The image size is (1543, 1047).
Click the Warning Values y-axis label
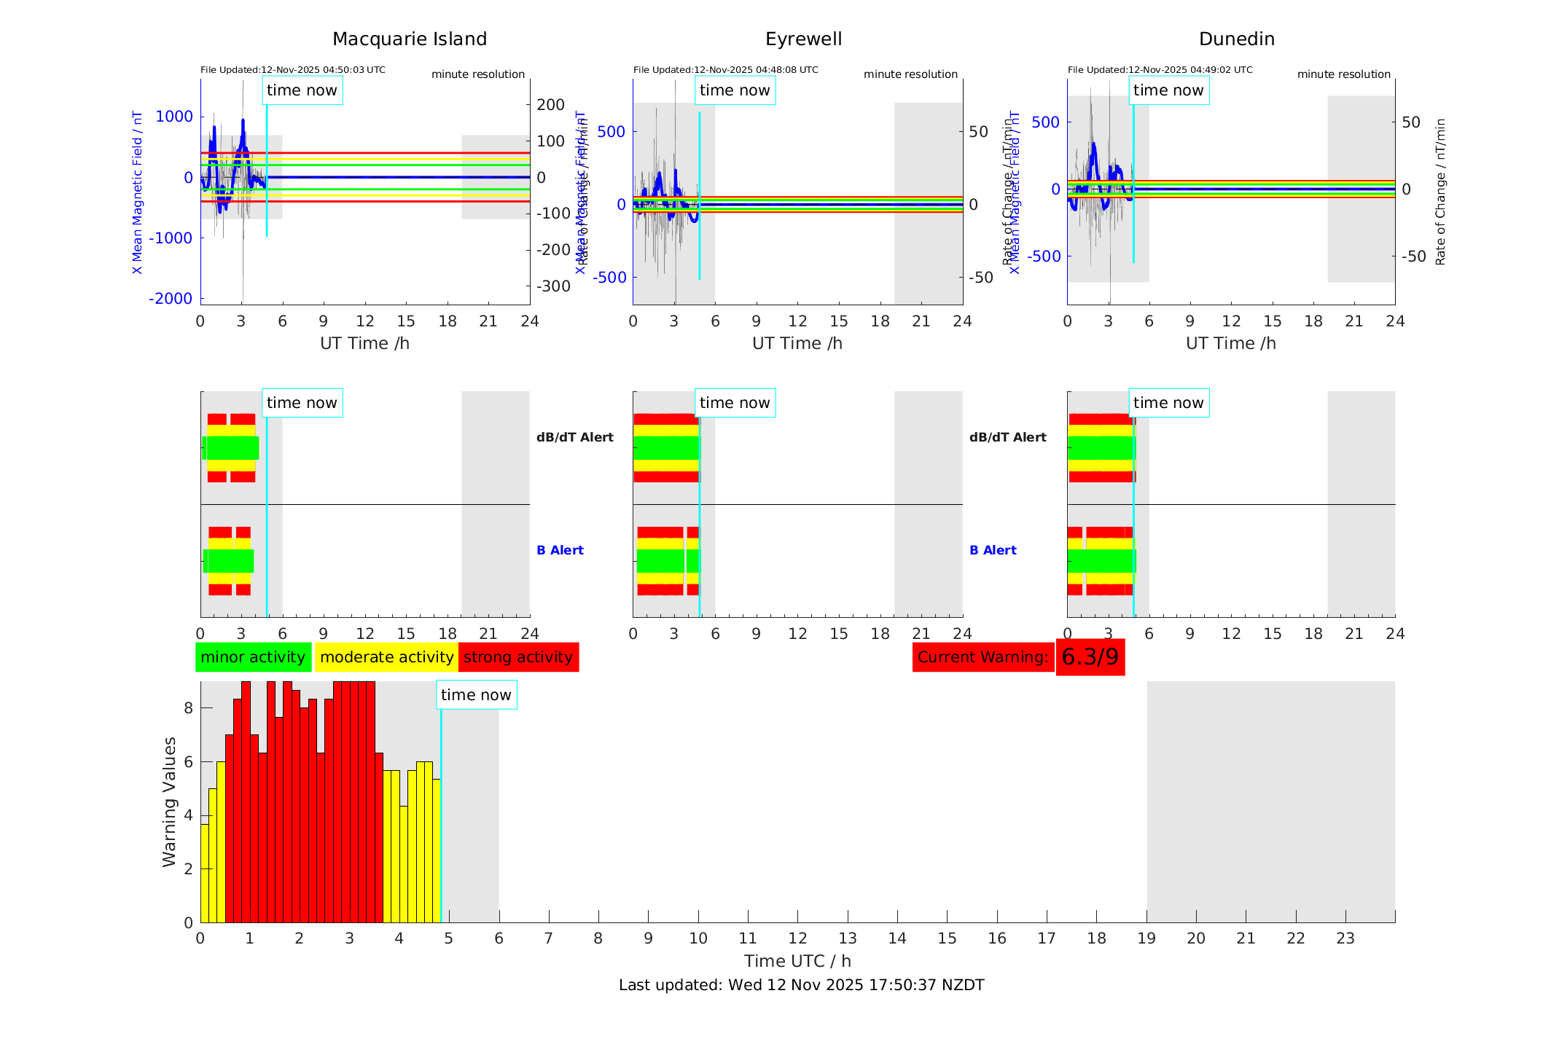(x=169, y=801)
